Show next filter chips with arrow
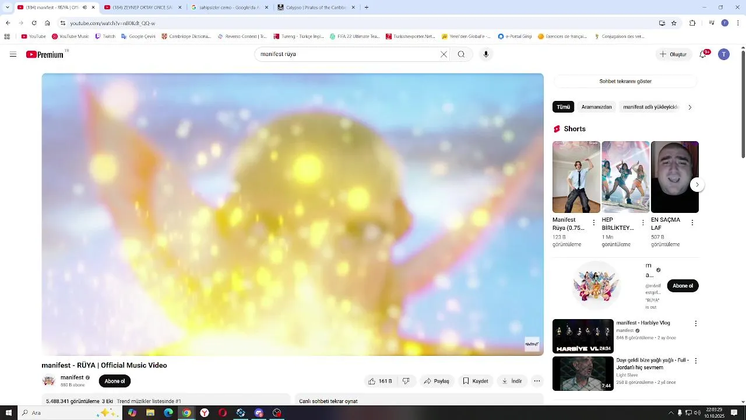The image size is (746, 420). 690,107
